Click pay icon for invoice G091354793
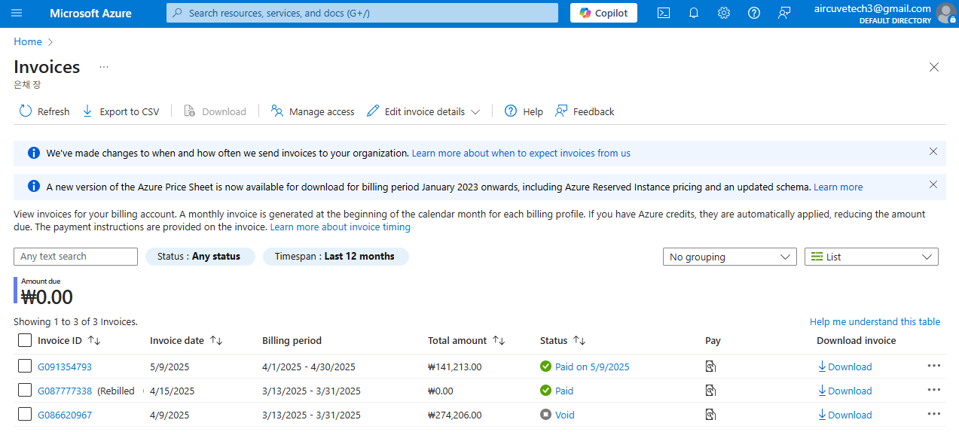Image resolution: width=959 pixels, height=432 pixels. (x=710, y=367)
